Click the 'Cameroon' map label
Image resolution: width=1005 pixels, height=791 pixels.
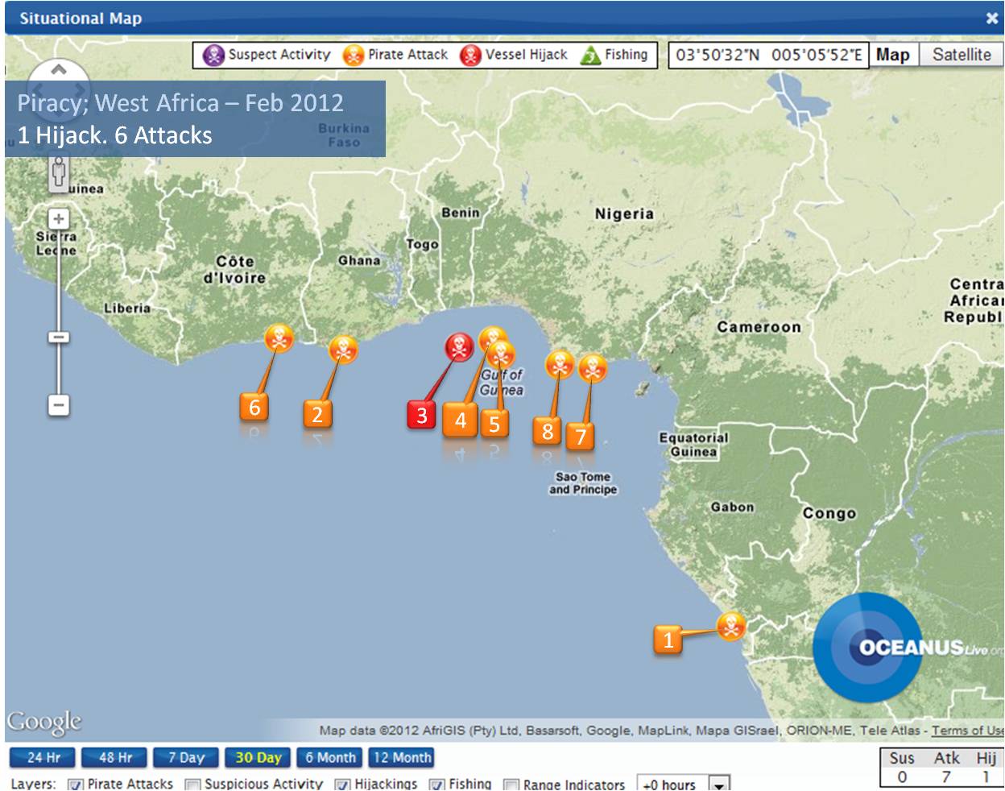[759, 327]
